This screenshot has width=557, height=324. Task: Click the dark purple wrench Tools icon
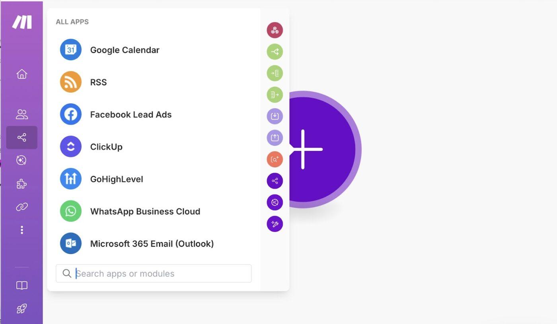point(275,224)
